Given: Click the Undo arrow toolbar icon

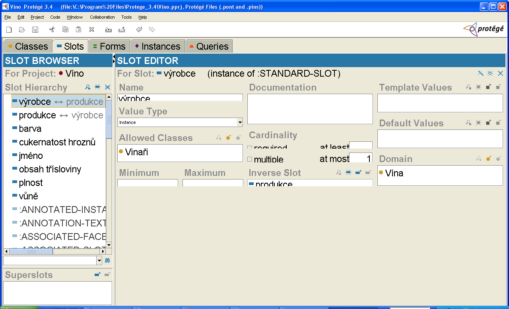Looking at the screenshot, I should [139, 29].
